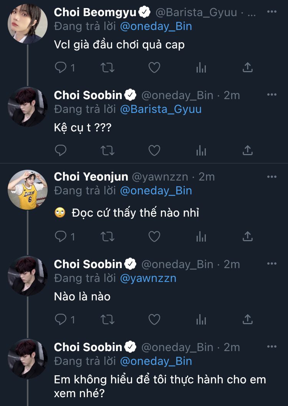Open more options on Choi Yeonjun's tweet
The height and width of the screenshot is (406, 288).
pos(271,176)
